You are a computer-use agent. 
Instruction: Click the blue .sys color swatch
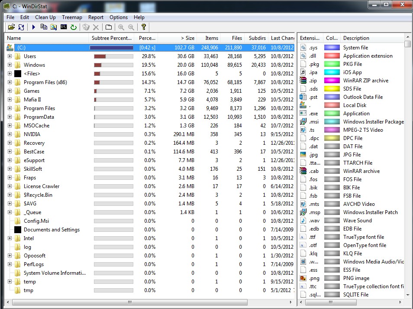332,48
